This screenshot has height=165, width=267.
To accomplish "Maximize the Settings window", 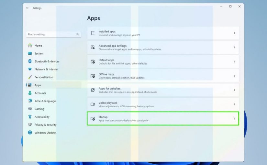I will click(230, 6).
